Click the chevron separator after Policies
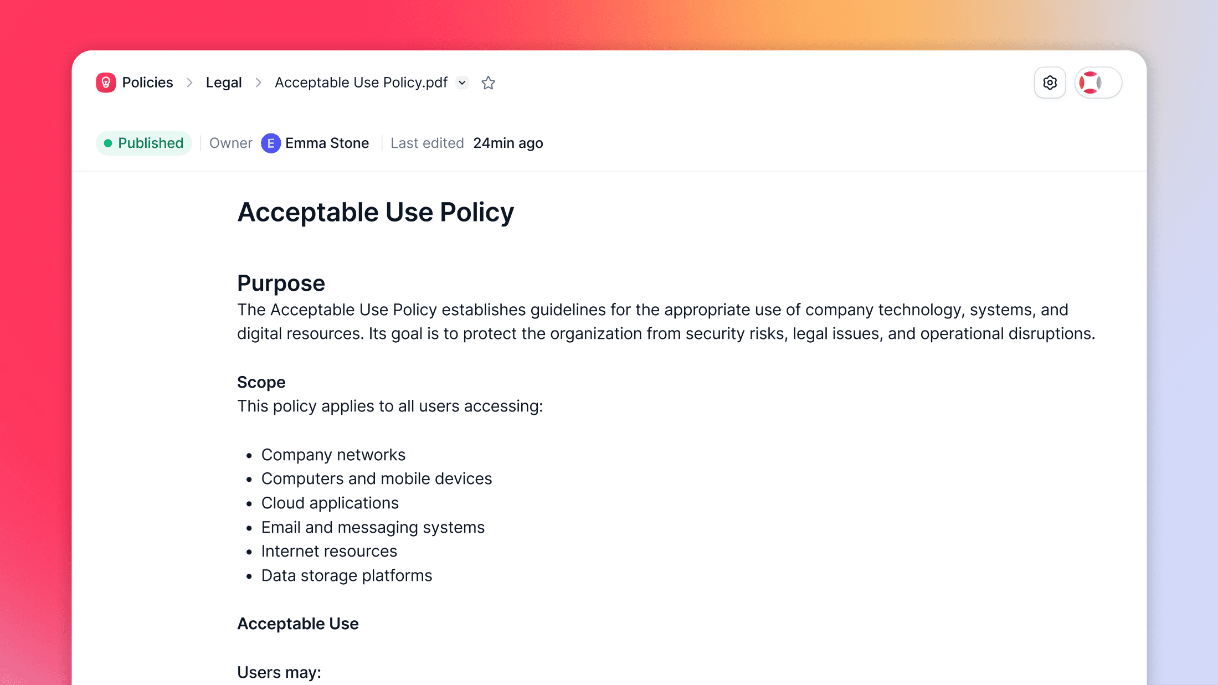 [189, 82]
